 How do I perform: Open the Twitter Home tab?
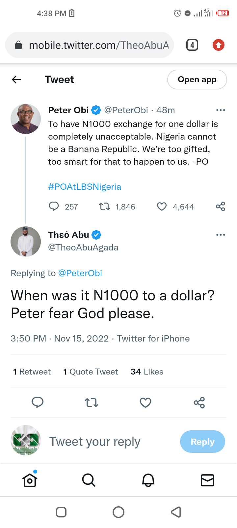point(30,480)
